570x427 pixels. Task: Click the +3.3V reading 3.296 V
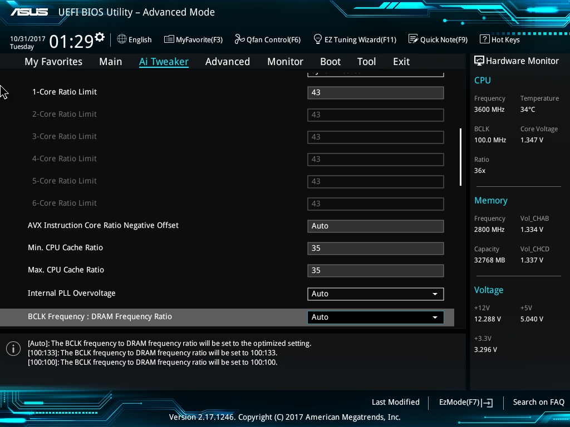(485, 349)
